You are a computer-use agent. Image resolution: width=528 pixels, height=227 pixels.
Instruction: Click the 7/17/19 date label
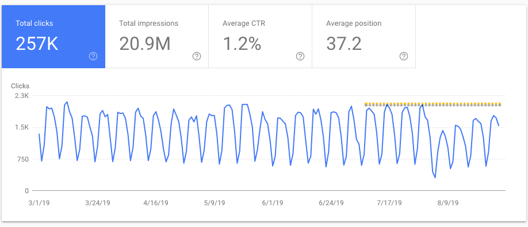coord(389,203)
